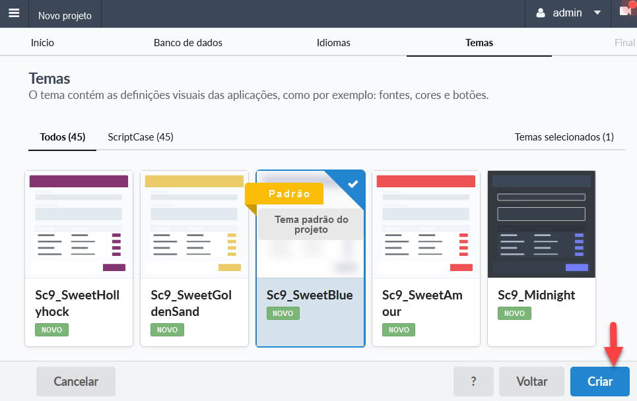
Task: Show the ScriptCase (45) themes tab
Action: click(140, 137)
